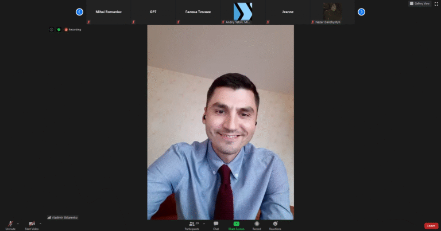Start recording with the Record button
Viewport: 441px width, 231px height.
click(x=257, y=224)
